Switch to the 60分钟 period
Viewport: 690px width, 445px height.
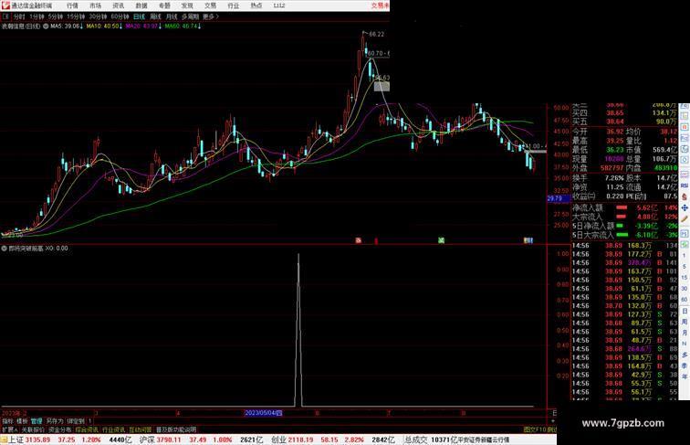click(x=120, y=16)
